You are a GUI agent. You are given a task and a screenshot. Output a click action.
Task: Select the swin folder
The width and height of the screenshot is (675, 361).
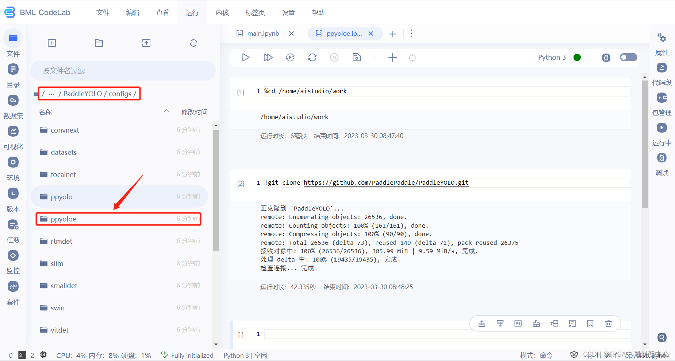(x=120, y=308)
